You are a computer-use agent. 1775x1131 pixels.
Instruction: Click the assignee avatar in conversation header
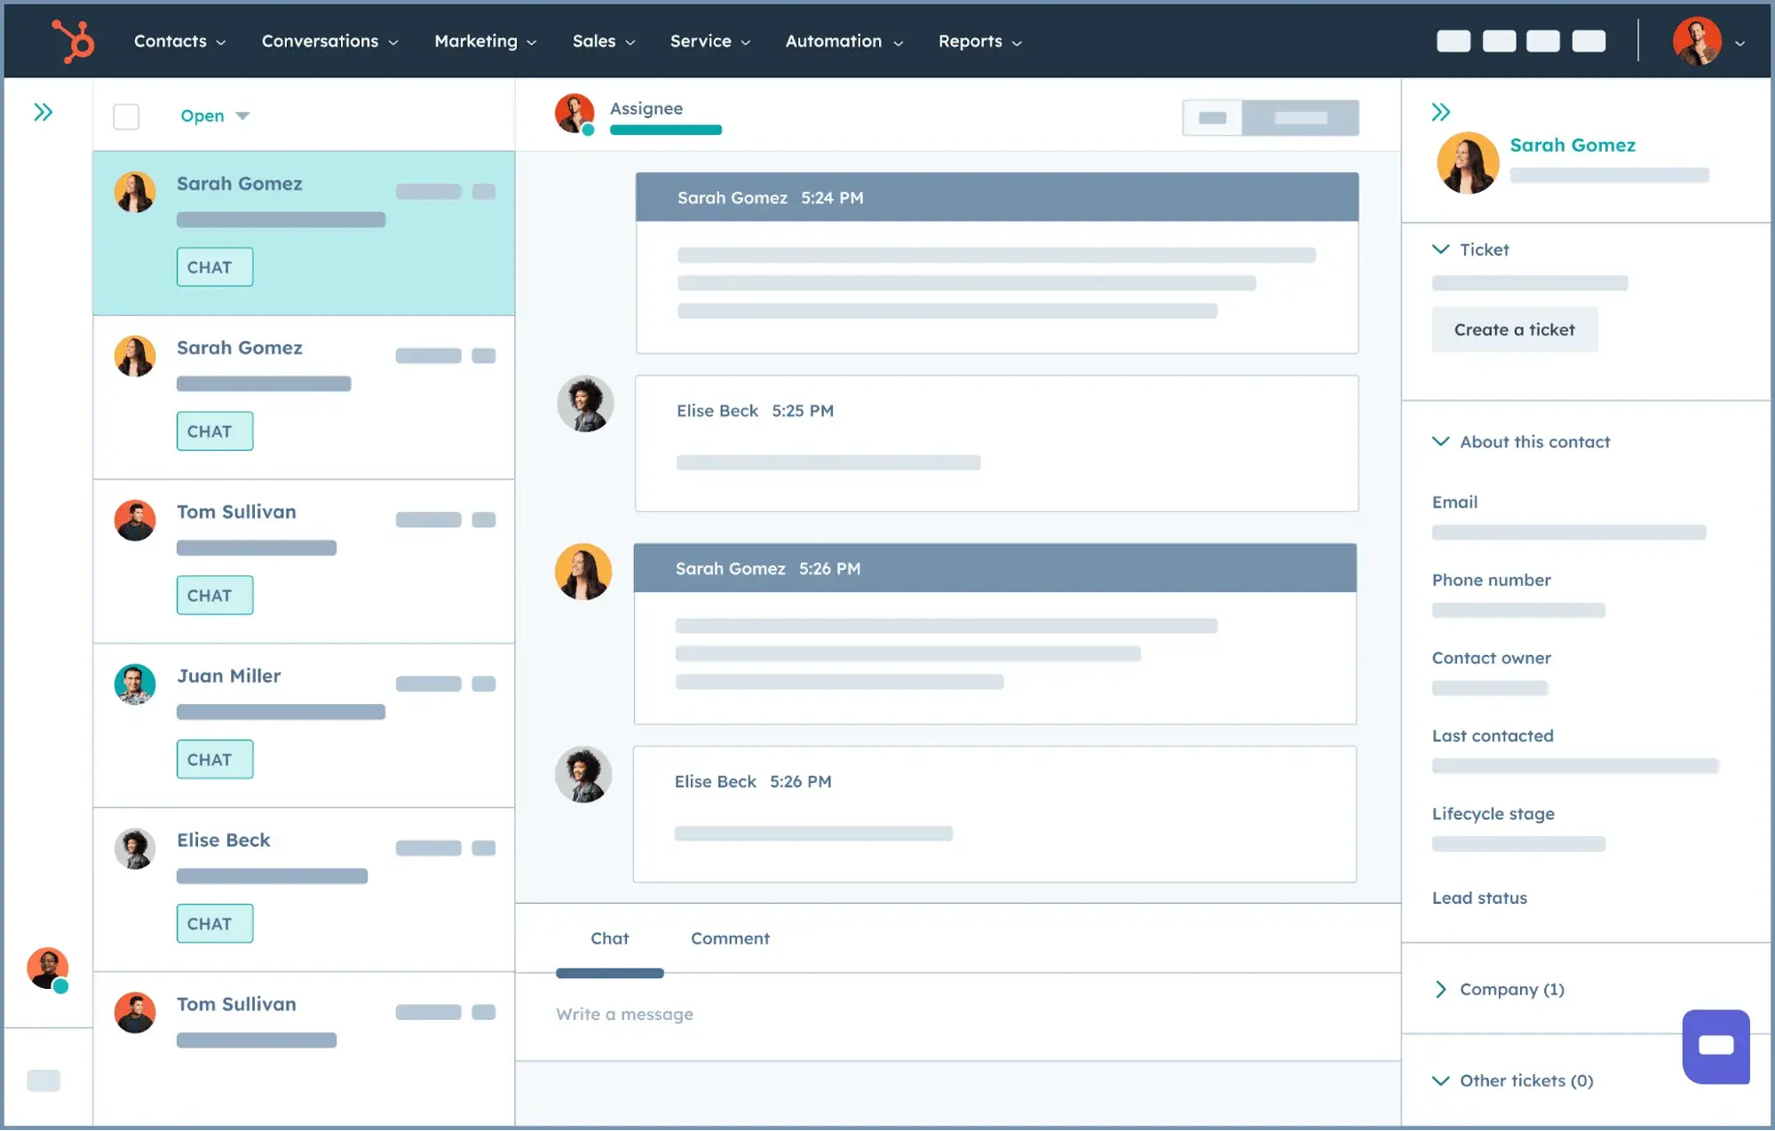click(x=574, y=115)
